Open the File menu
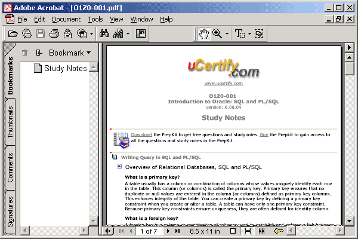 pyautogui.click(x=22, y=20)
